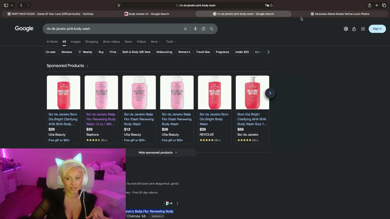Viewport: 390px width, 219px height.
Task: Open the $58 Bom Dia Bright pump bottle image
Action: (x=252, y=92)
